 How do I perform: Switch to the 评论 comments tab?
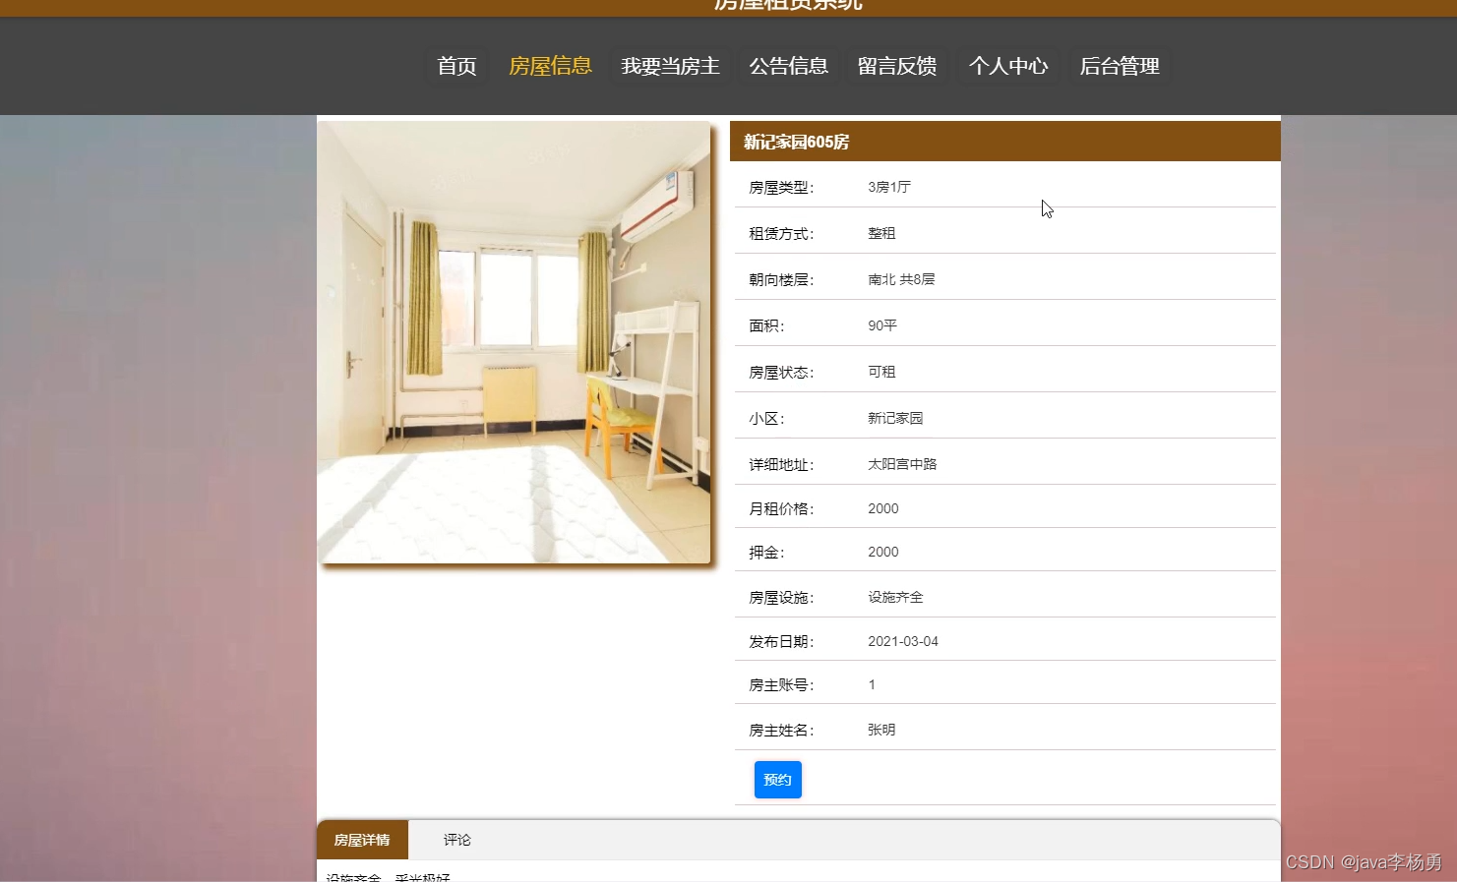tap(456, 840)
